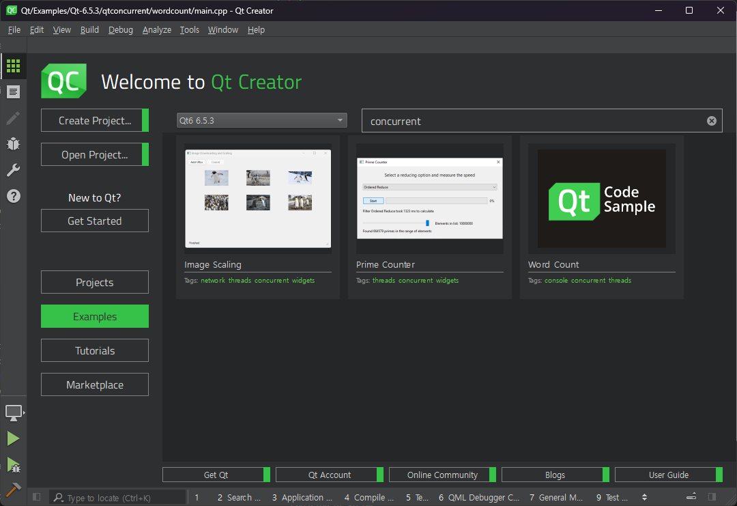Click network tag under Image Scaling
Image resolution: width=737 pixels, height=506 pixels.
point(213,280)
